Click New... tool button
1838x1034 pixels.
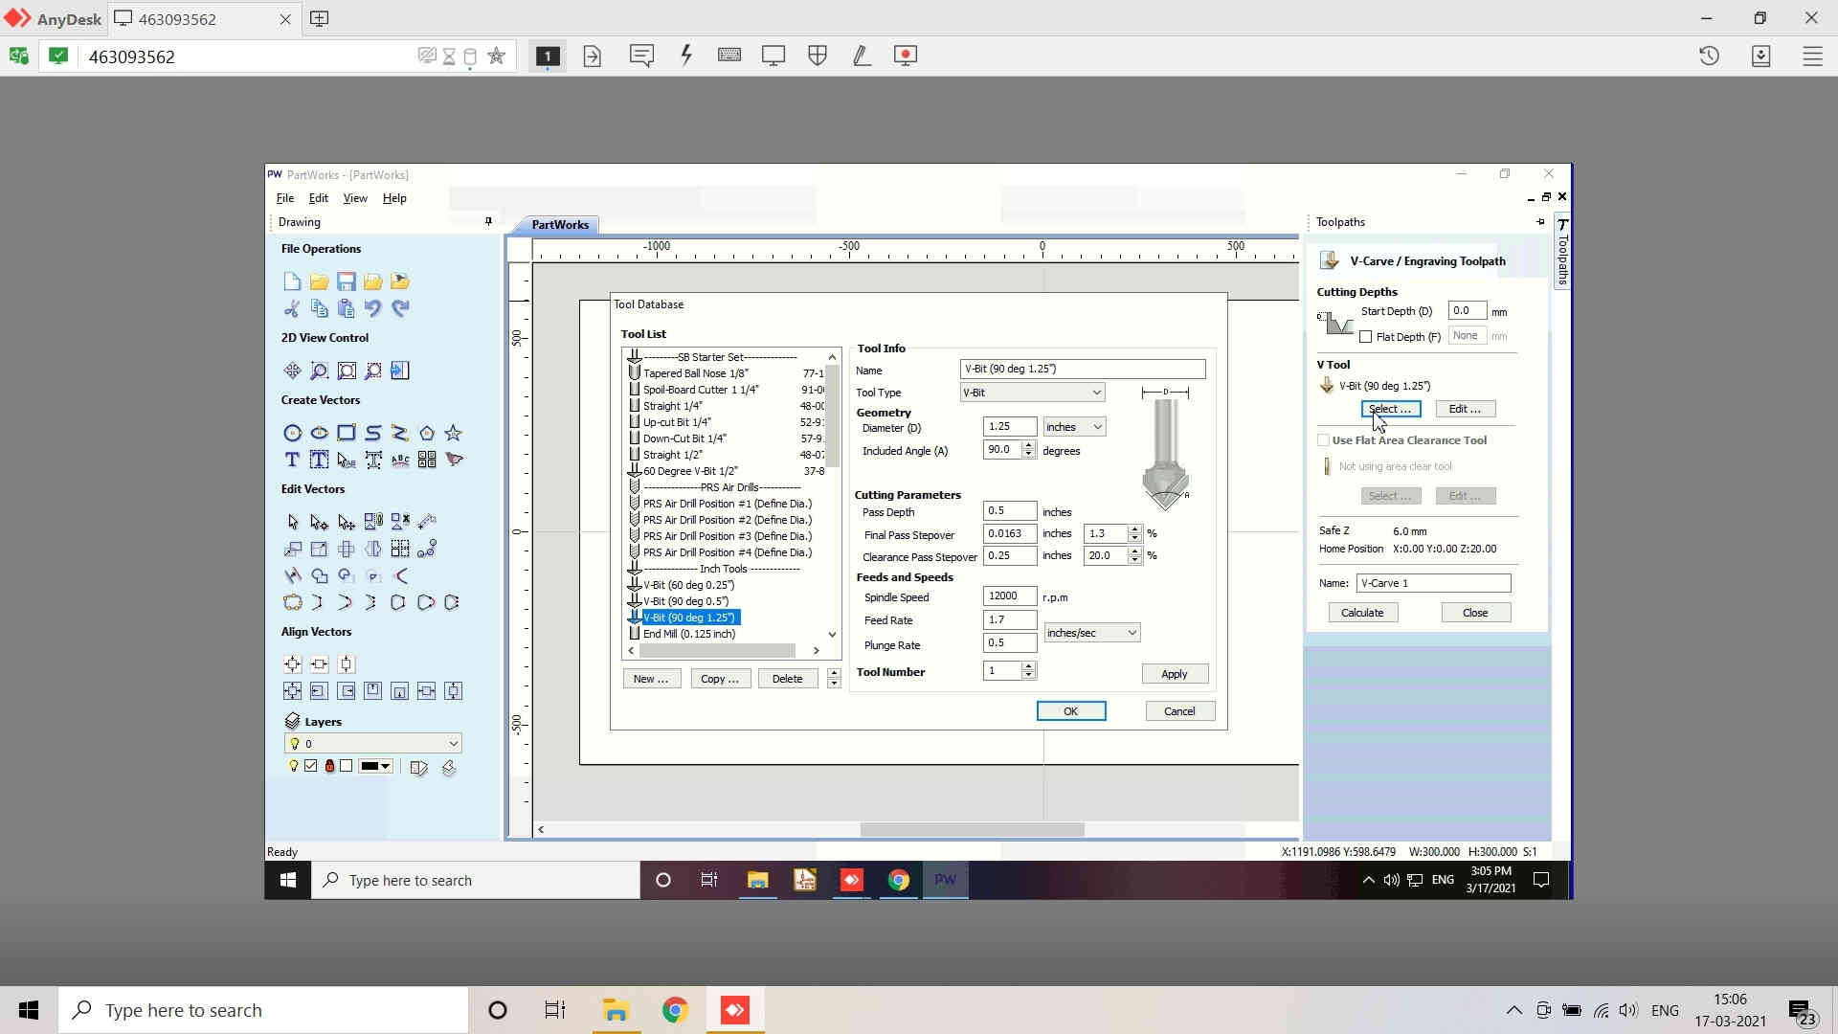click(651, 679)
